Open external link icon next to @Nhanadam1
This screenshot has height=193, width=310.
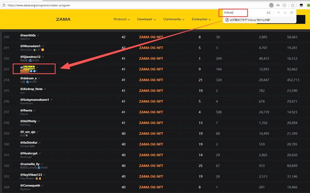[x=43, y=46]
